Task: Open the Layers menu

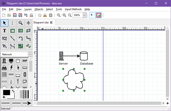Action: coord(28,9)
